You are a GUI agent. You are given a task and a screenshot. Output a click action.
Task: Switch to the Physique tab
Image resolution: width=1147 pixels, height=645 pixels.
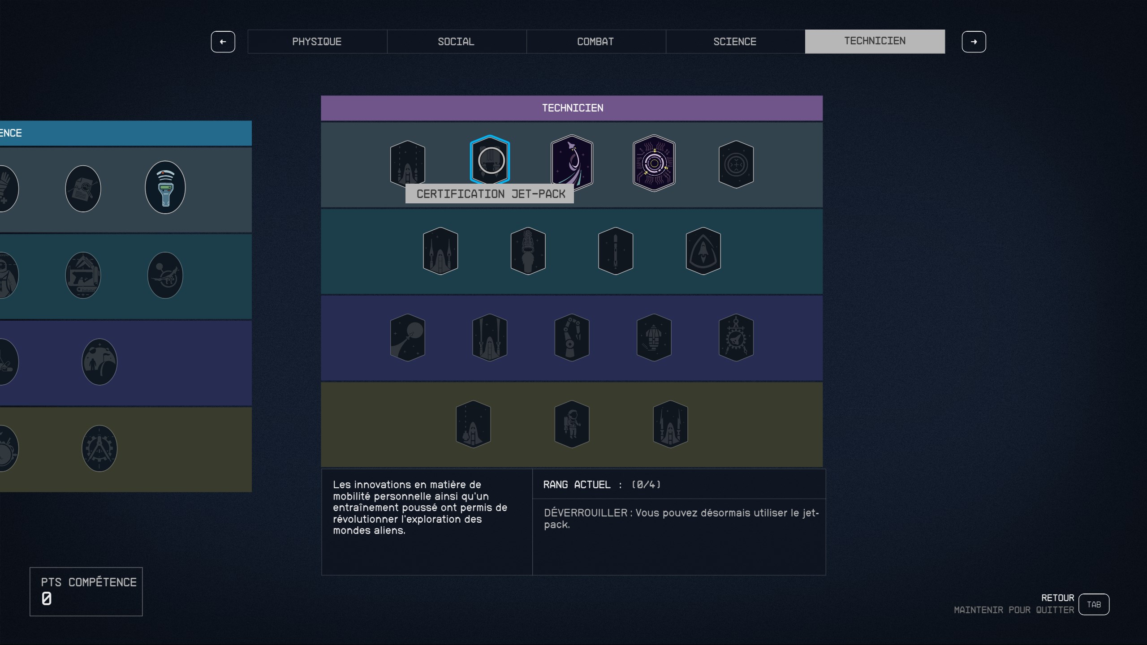click(317, 42)
